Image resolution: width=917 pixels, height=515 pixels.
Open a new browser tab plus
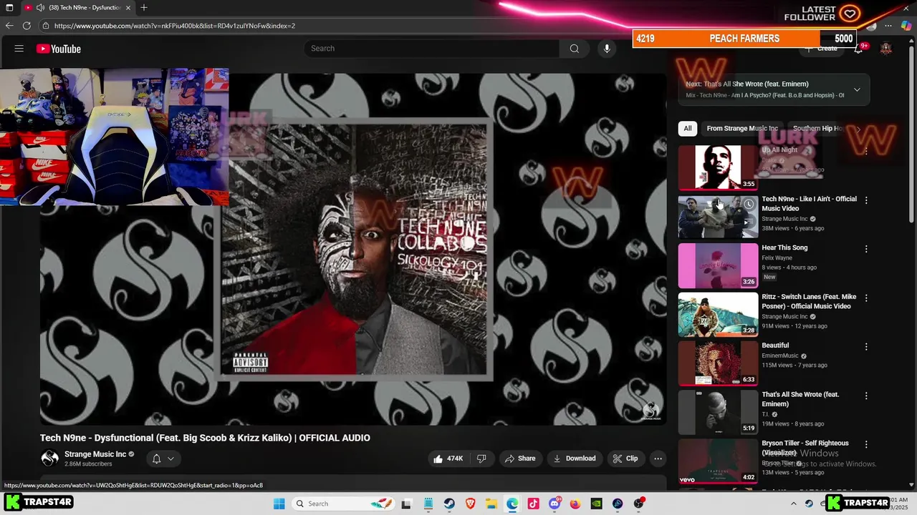144,8
